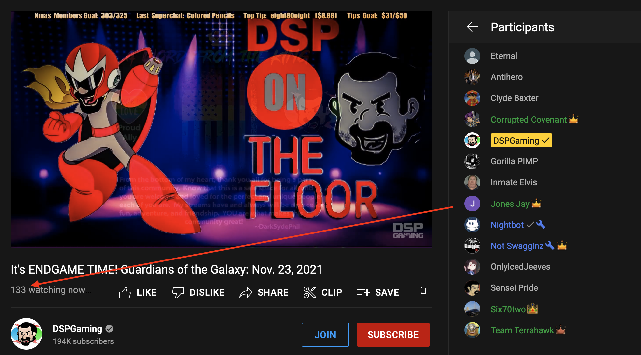
Task: Click Gorilla PIMP's avatar
Action: (472, 161)
